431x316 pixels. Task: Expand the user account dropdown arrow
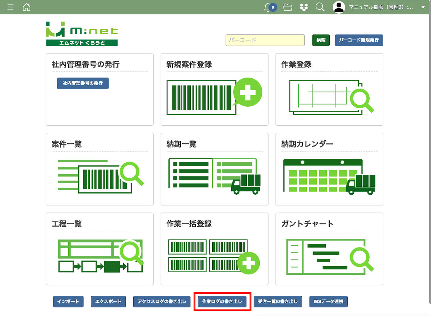point(423,7)
